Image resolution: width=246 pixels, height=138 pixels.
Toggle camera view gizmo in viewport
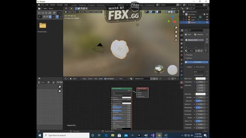176,36
